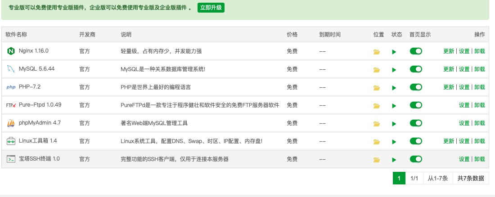Viewport: 495px width, 197px height.
Task: Open 设置 for Nginx
Action: click(464, 51)
